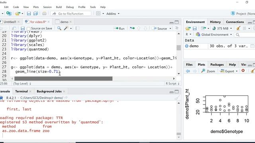Switch to the Terminal tab
255x143 pixels.
[x=21, y=91]
